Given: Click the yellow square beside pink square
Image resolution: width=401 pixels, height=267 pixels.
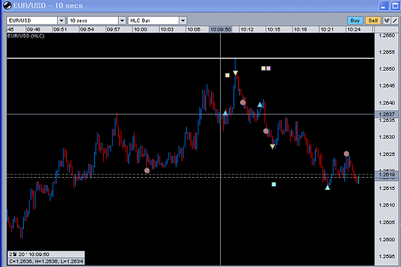Looking at the screenshot, I should coord(264,68).
